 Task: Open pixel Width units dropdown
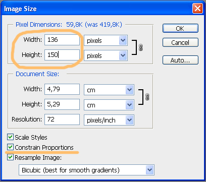click(106, 40)
